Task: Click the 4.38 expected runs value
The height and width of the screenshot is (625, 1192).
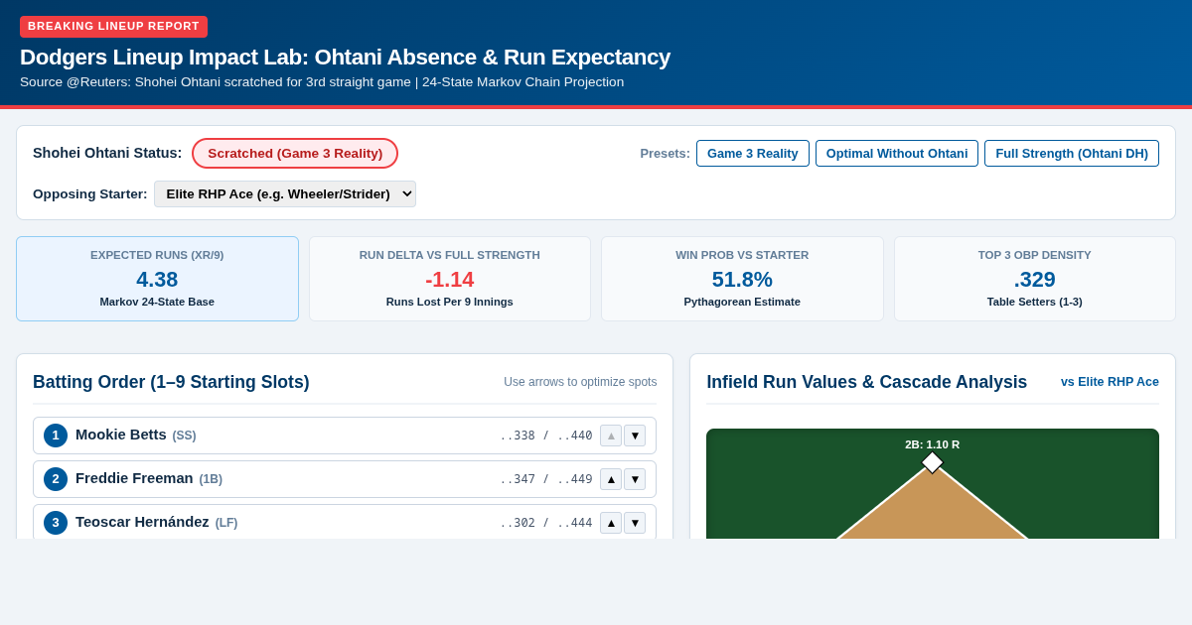Action: [x=157, y=280]
